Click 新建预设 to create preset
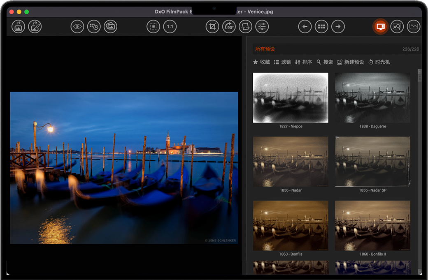428x280 pixels. pyautogui.click(x=350, y=62)
